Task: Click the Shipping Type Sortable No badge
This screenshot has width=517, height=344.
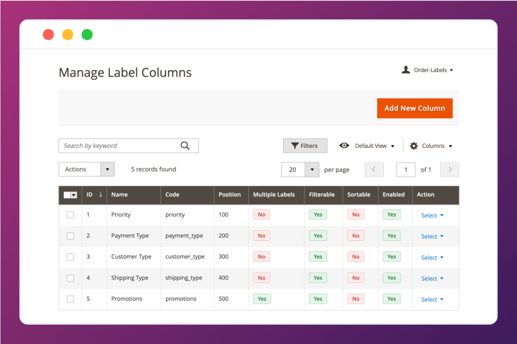Action: coord(356,278)
